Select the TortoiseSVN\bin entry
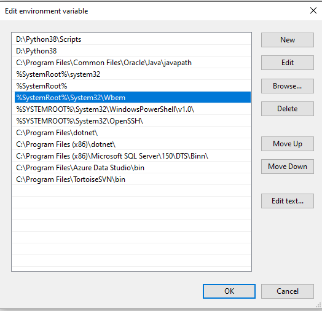Image resolution: width=322 pixels, height=311 pixels. (x=133, y=179)
